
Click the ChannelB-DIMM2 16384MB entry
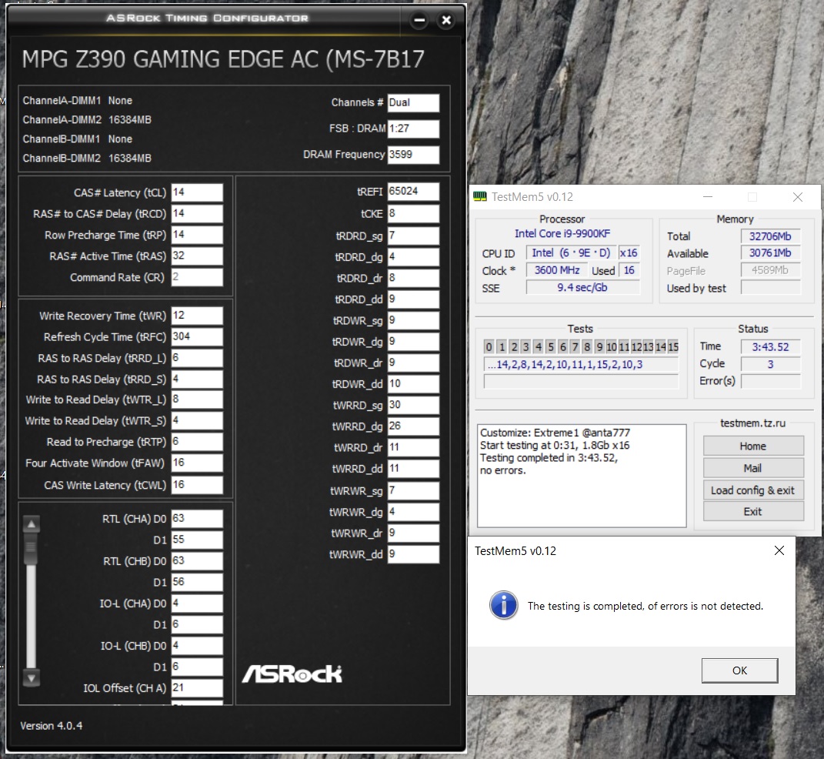click(87, 159)
